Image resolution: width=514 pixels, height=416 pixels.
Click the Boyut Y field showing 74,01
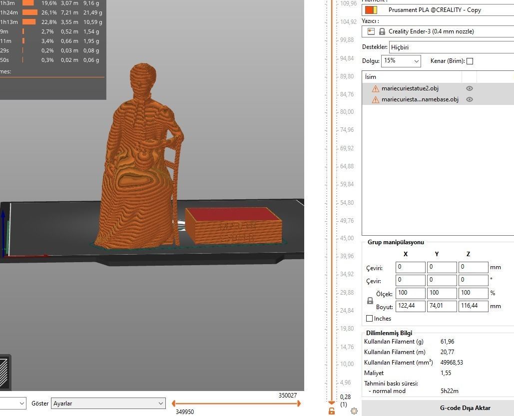coord(442,306)
